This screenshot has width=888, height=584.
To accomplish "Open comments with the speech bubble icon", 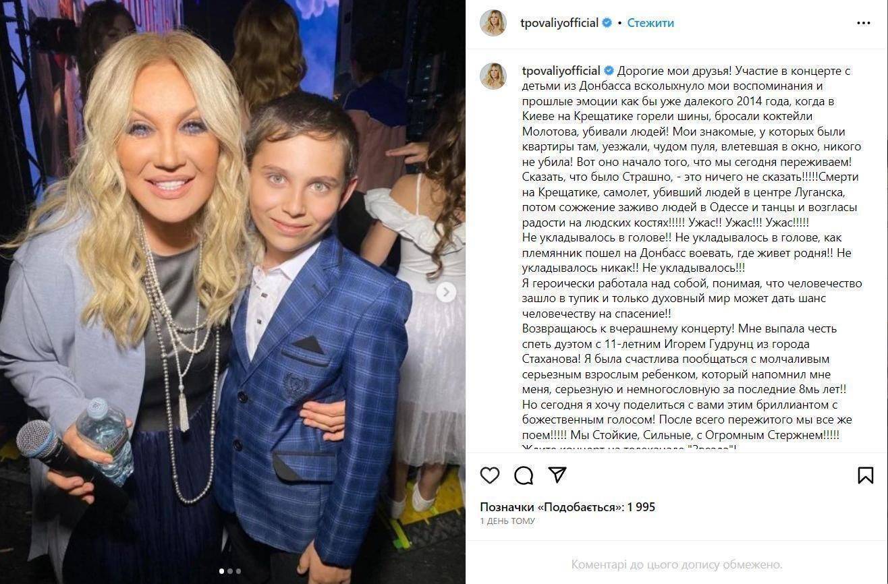I will point(524,475).
